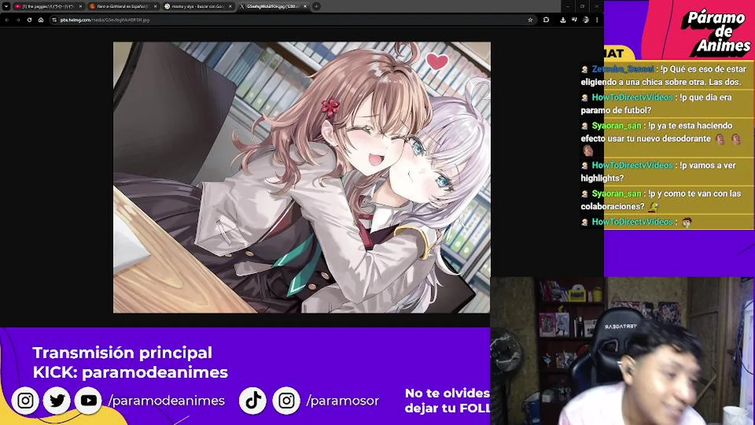
Task: Open the browser downloads panel
Action: click(x=563, y=19)
